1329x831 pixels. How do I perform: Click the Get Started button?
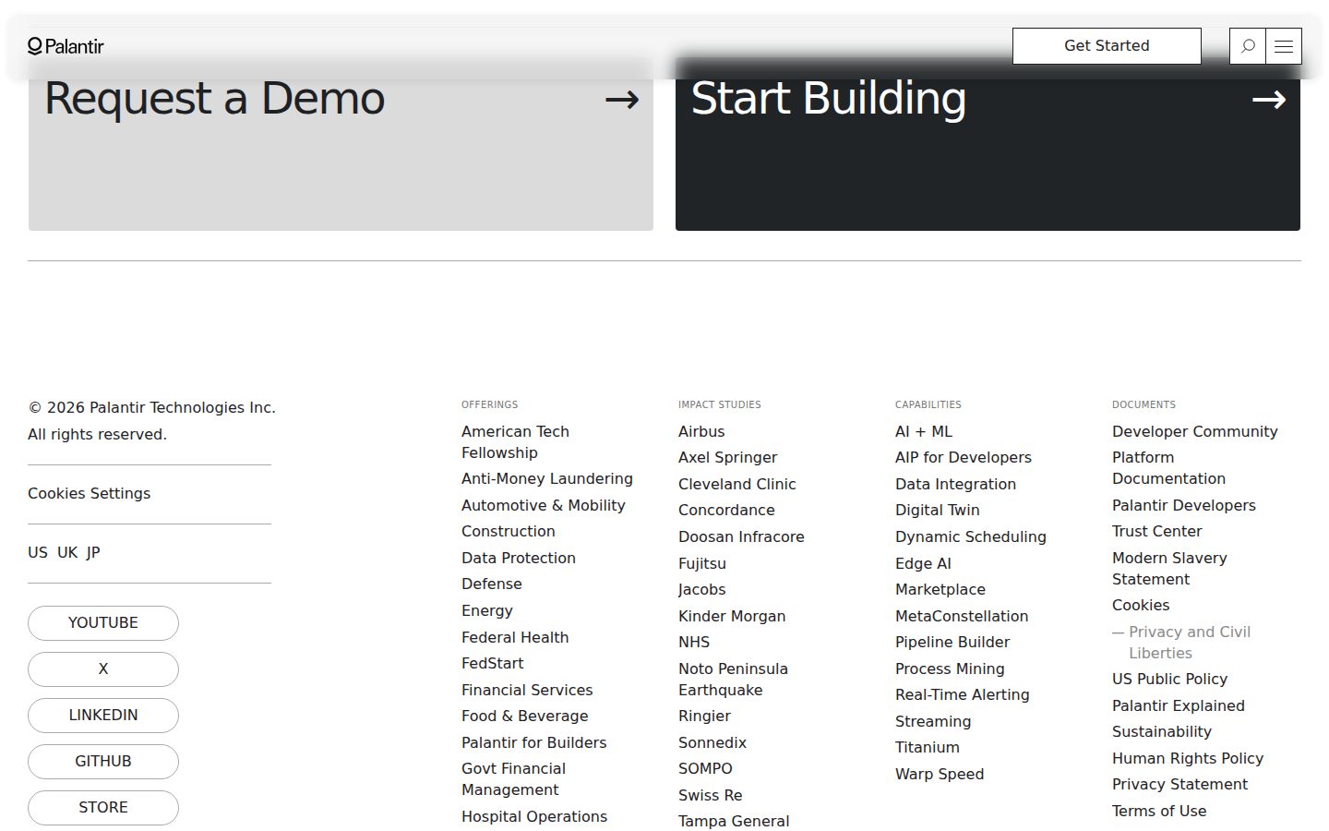click(1107, 46)
